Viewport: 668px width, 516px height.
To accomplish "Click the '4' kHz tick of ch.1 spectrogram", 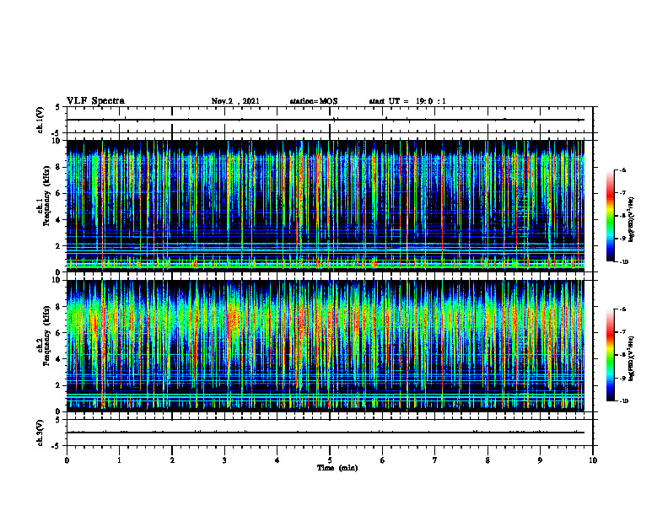I will tap(59, 220).
